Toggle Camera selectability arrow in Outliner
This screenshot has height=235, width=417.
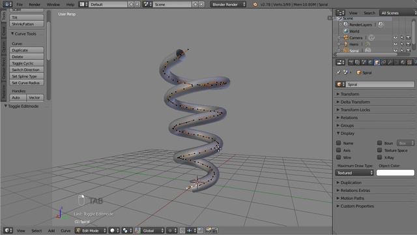click(x=402, y=38)
